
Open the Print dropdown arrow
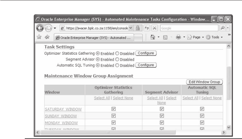tap(184, 37)
